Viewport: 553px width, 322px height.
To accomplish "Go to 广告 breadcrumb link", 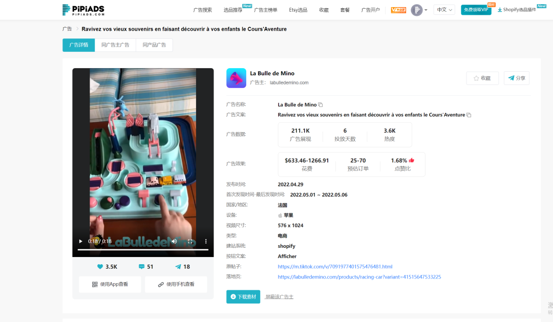I will tap(67, 29).
